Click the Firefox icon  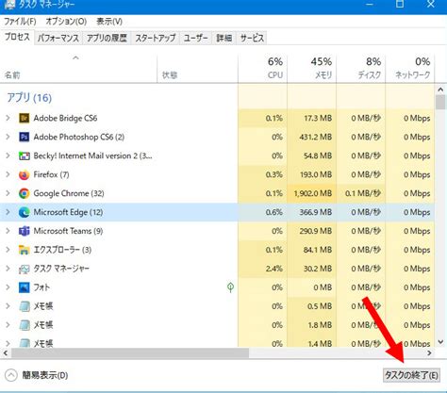[x=25, y=174]
